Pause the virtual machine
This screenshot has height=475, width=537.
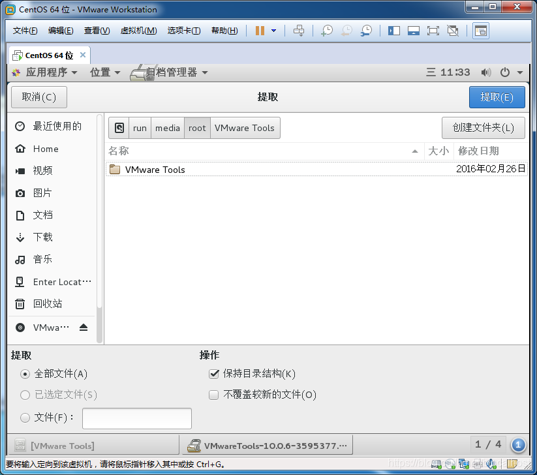pyautogui.click(x=260, y=31)
